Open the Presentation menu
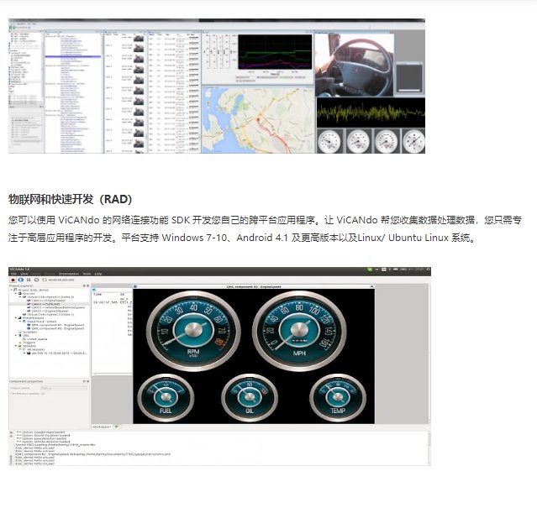537x508 pixels. (x=69, y=274)
